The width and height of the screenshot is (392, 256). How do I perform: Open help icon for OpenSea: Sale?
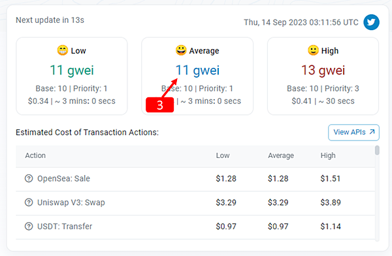[x=29, y=178]
